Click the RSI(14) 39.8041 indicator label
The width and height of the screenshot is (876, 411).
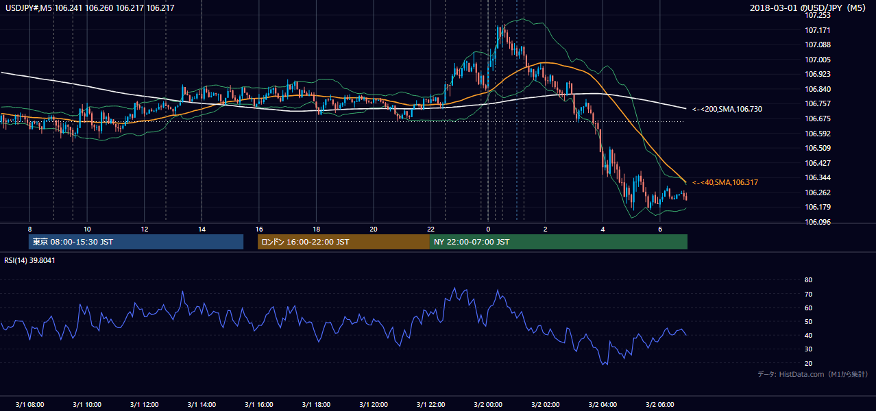29,260
